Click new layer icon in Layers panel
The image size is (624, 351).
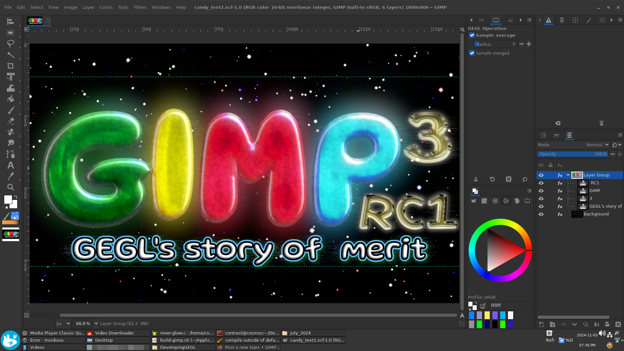pyautogui.click(x=541, y=324)
